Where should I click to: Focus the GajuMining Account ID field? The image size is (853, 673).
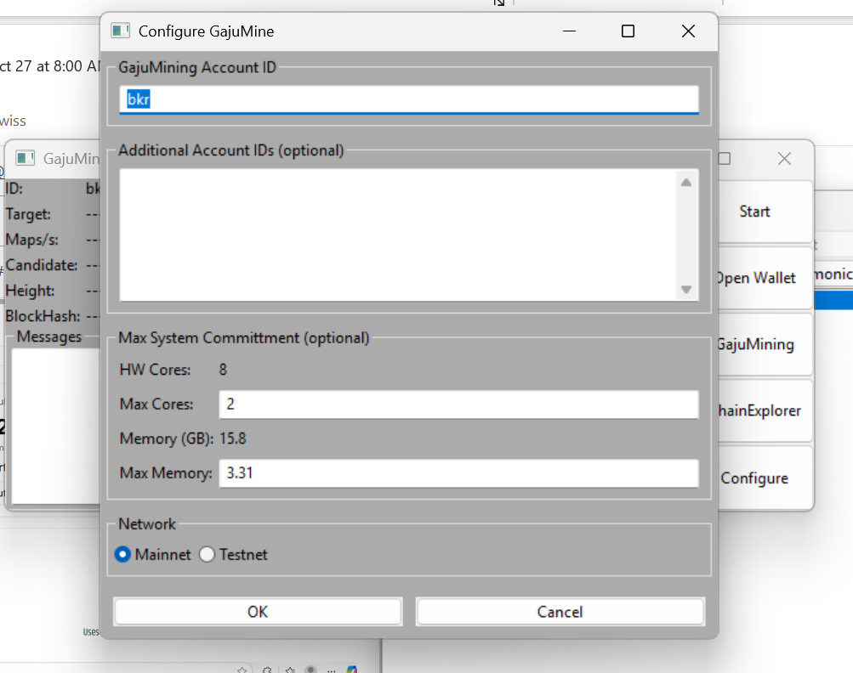408,99
